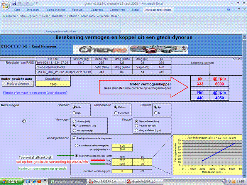This screenshot has height=185, width=247.
Task: Select the Paardenkracht (pk) power option
Action: (x=74, y=126)
